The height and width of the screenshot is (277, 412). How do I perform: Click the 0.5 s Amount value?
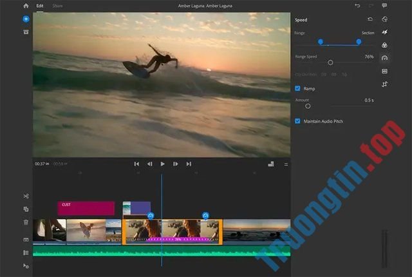[x=369, y=100]
